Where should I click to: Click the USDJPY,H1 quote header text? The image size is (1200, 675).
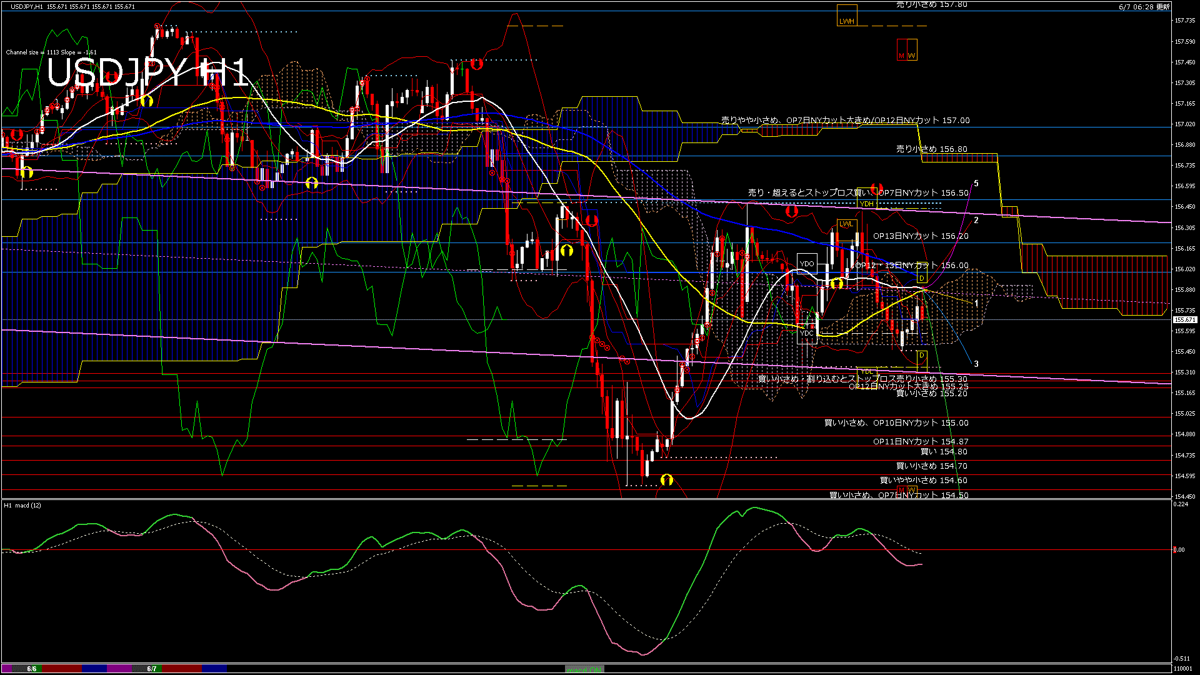click(x=72, y=6)
